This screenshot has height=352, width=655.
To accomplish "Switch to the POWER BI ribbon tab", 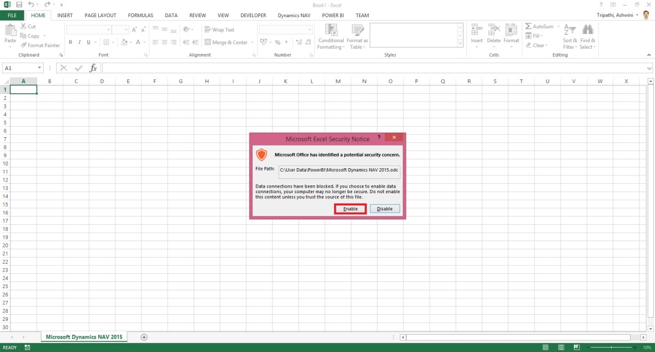I will [x=332, y=15].
